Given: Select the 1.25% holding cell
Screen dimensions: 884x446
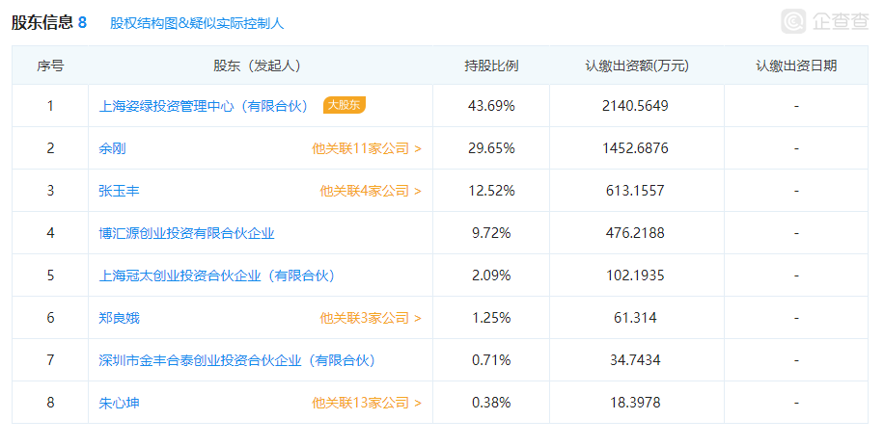Looking at the screenshot, I should [x=491, y=318].
